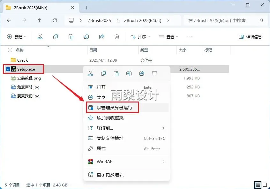The image size is (270, 189).
Task: Cut using toolbar scissors icon
Action: [x=40, y=37]
